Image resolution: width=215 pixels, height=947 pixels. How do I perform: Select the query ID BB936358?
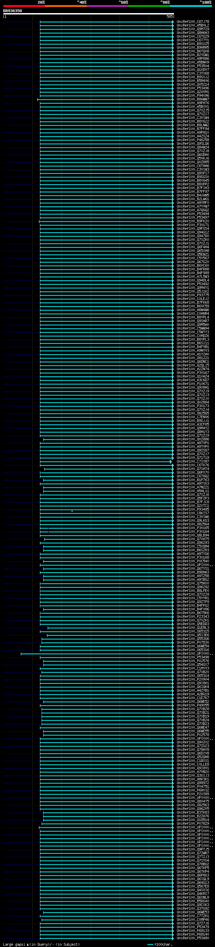[x=12, y=11]
